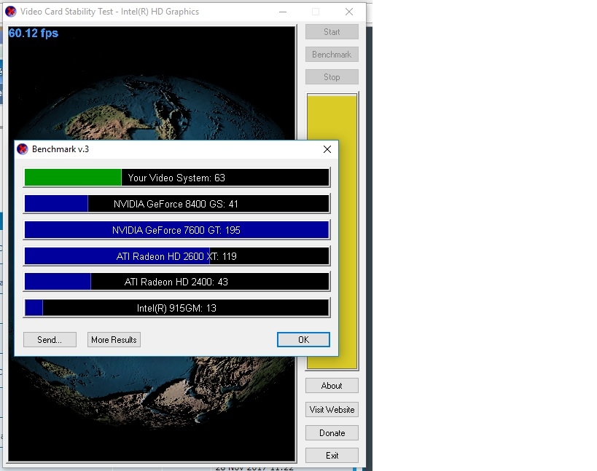Viewport: 597px width, 471px height.
Task: Maximize the Video Card Stability Test window
Action: [x=316, y=12]
